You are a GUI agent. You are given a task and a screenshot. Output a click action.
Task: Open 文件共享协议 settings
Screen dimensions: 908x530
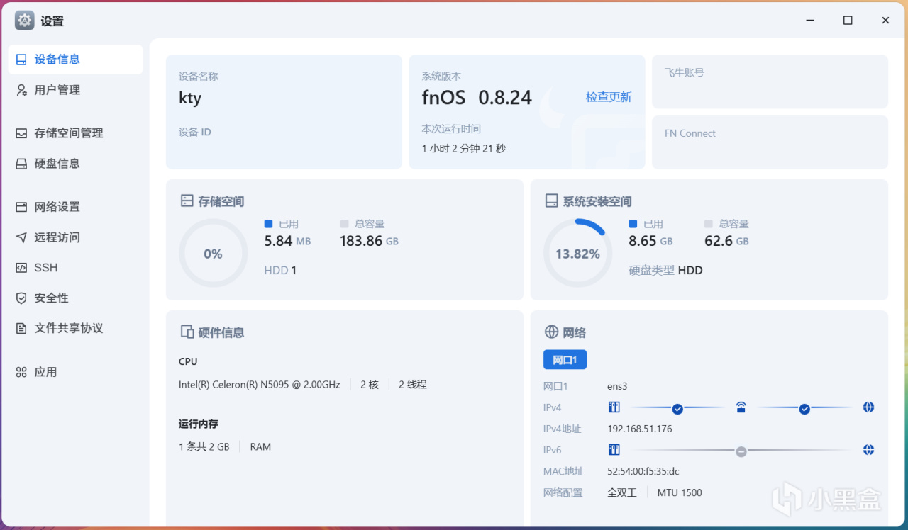pyautogui.click(x=75, y=329)
